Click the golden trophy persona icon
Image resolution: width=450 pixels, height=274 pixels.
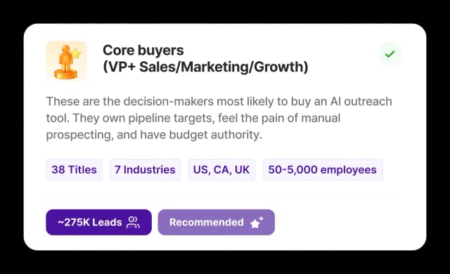coord(66,60)
